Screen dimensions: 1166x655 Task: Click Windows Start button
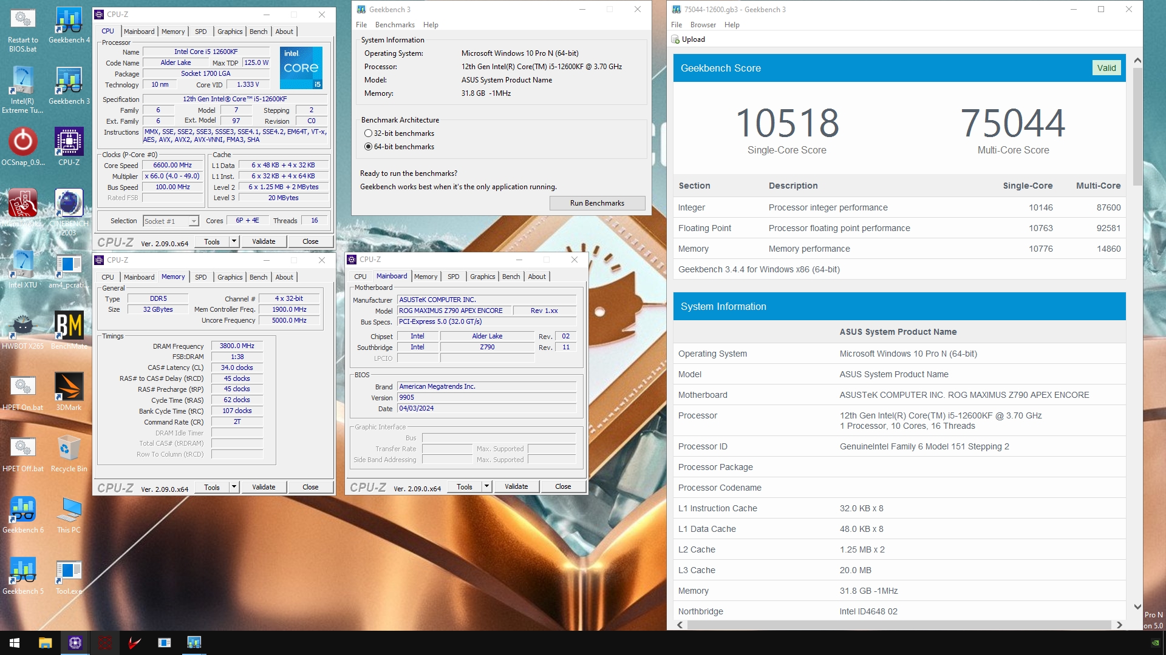(15, 643)
